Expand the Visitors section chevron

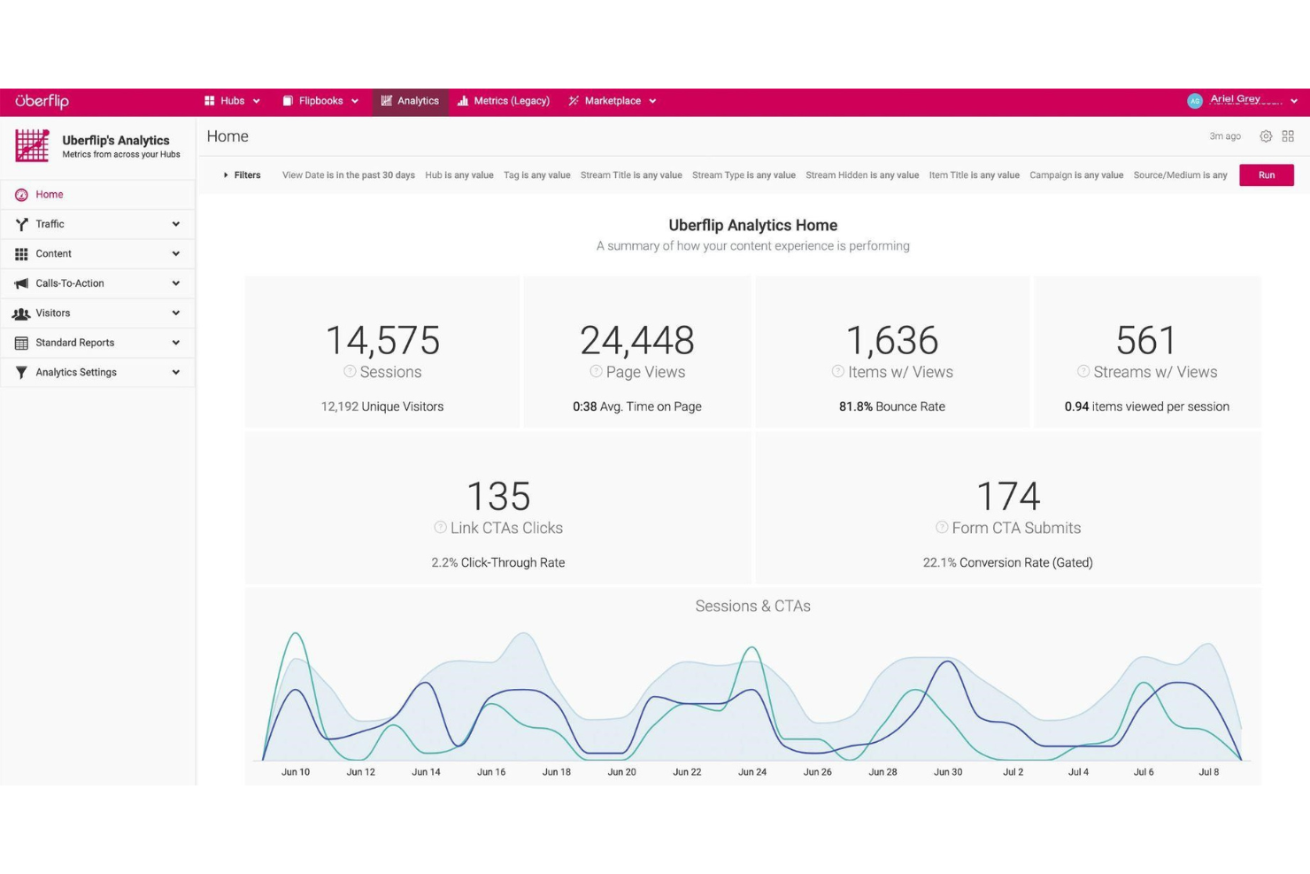[x=175, y=313]
